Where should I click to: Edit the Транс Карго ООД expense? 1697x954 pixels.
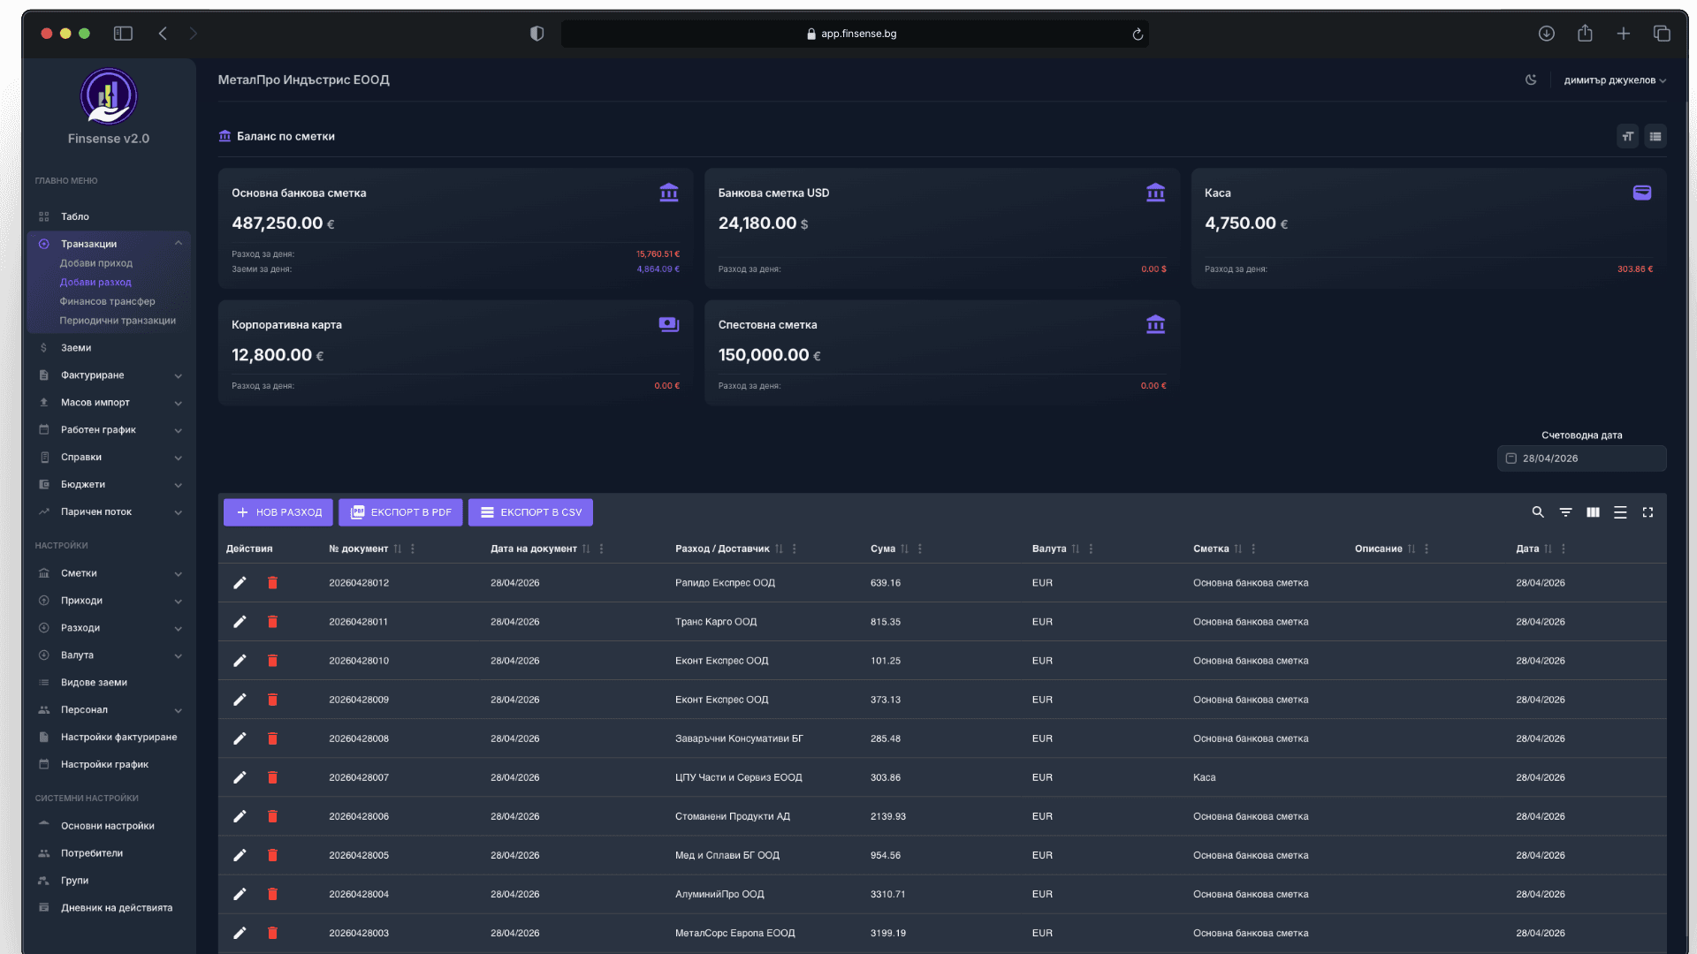coord(240,622)
